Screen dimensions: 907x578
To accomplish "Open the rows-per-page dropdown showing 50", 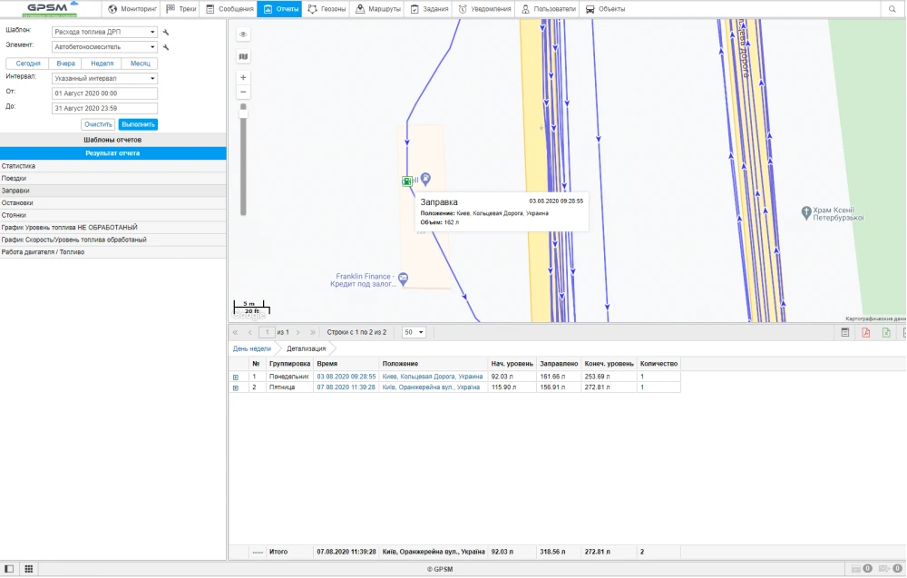I will tap(414, 333).
